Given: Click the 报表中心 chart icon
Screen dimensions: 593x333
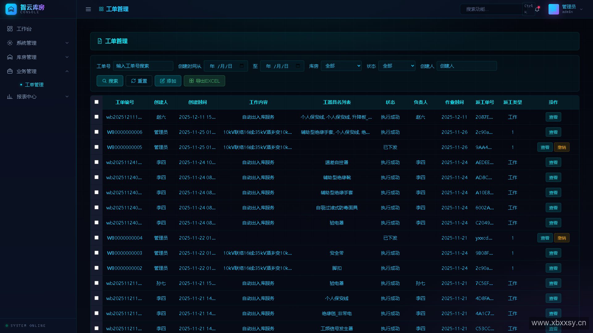Looking at the screenshot, I should (10, 97).
